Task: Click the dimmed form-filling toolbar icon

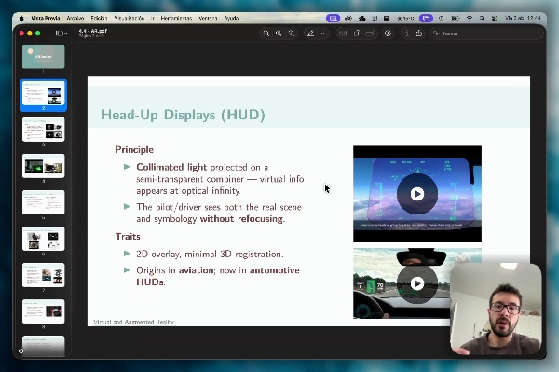Action: [x=370, y=34]
